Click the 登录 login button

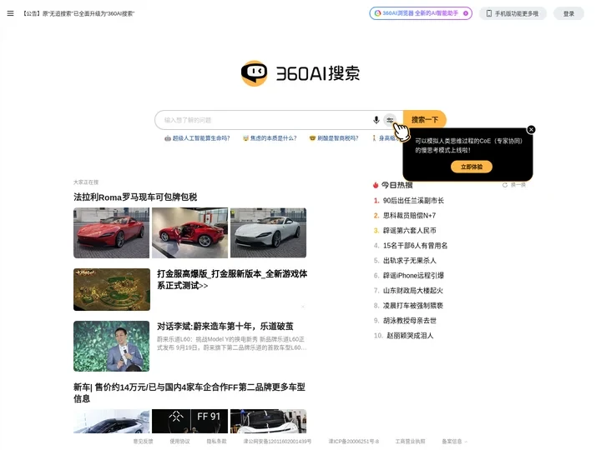[568, 13]
